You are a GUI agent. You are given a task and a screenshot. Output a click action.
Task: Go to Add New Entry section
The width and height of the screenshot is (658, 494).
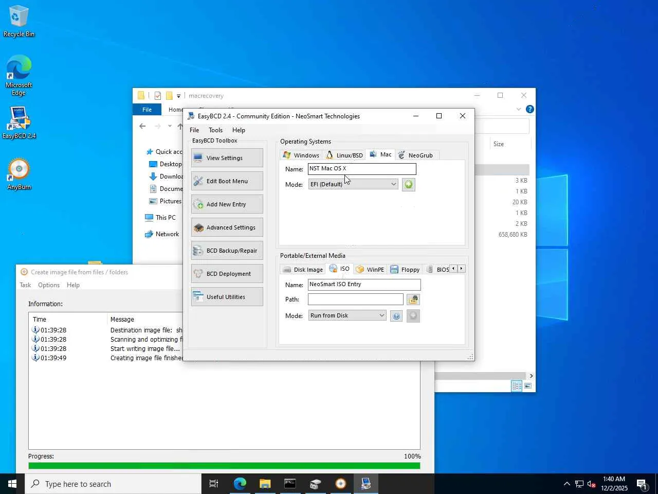tap(227, 204)
